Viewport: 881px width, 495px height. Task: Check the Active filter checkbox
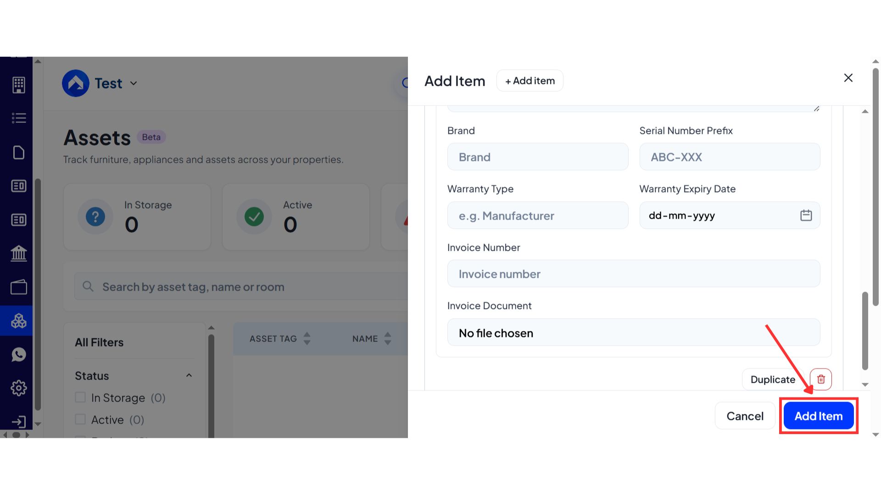pos(80,419)
